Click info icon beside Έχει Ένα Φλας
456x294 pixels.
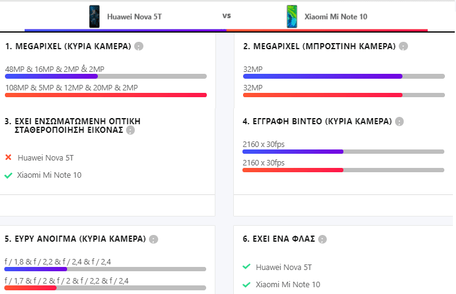coord(322,239)
